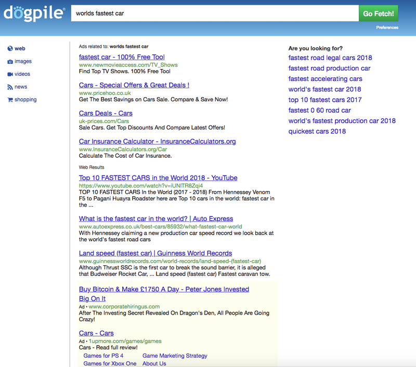Open the Car Insurance Calculator ad link
Viewport: 416px width, 367px height.
click(158, 141)
